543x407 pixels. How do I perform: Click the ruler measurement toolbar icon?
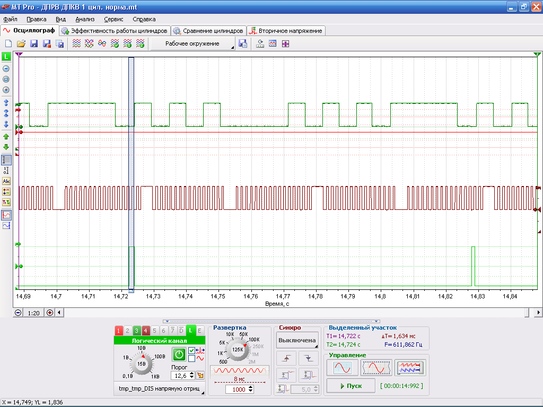(x=260, y=43)
